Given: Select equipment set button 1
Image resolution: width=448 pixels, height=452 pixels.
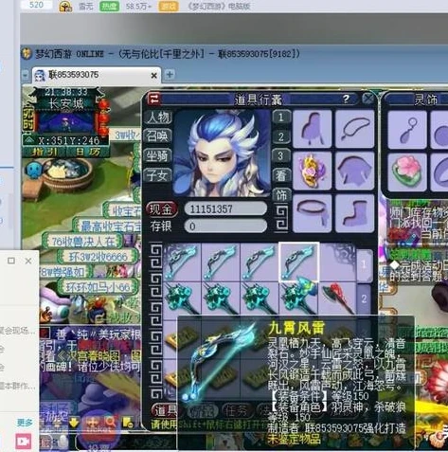Looking at the screenshot, I should click(x=281, y=118).
